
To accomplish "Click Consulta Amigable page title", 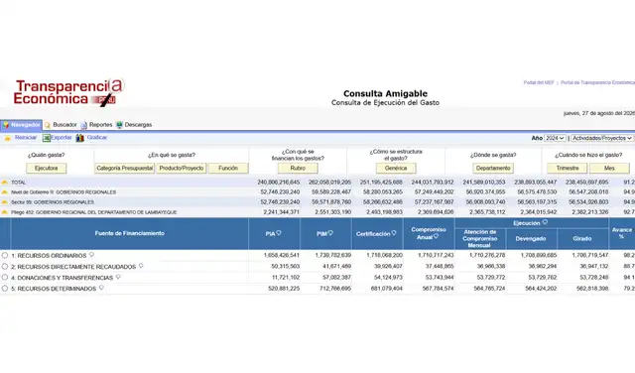I will (x=385, y=93).
